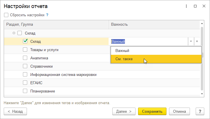The width and height of the screenshot is (210, 119).
Task: Uncheck the checked Склад item
Action: 25,41
